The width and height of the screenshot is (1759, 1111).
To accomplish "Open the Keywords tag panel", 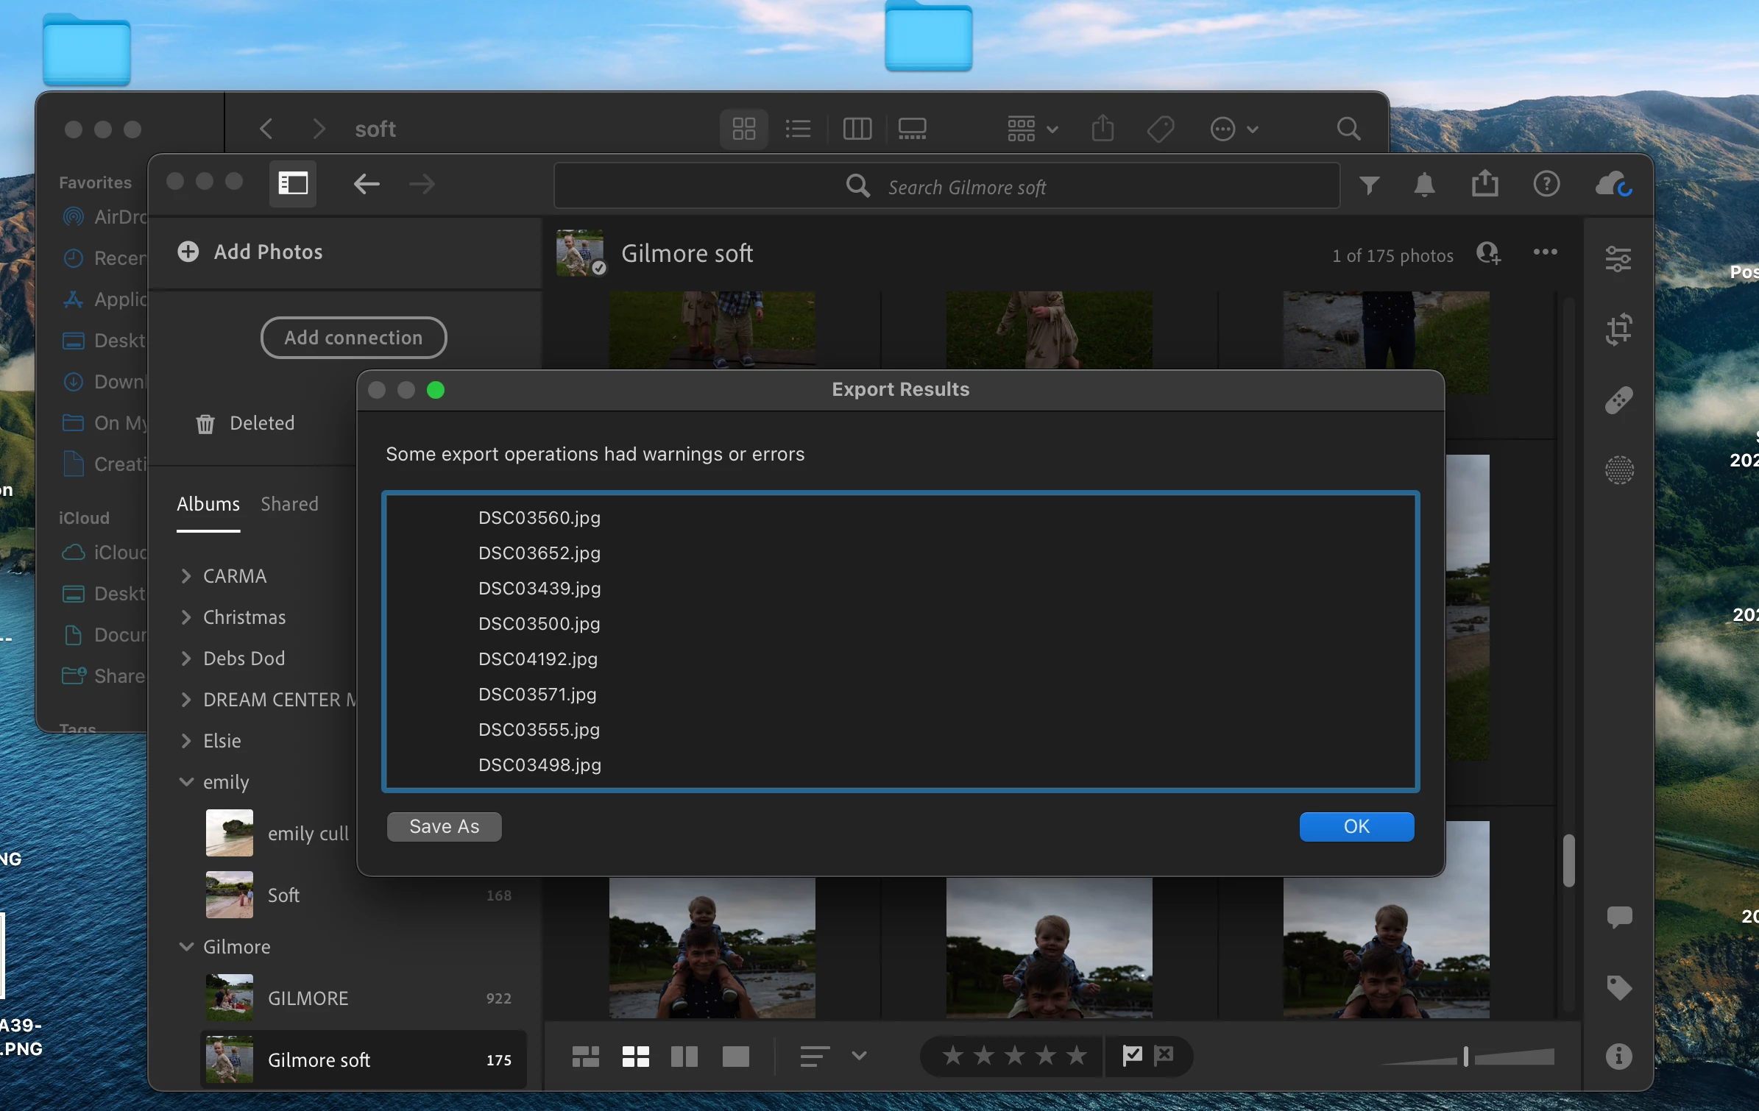I will (1618, 987).
